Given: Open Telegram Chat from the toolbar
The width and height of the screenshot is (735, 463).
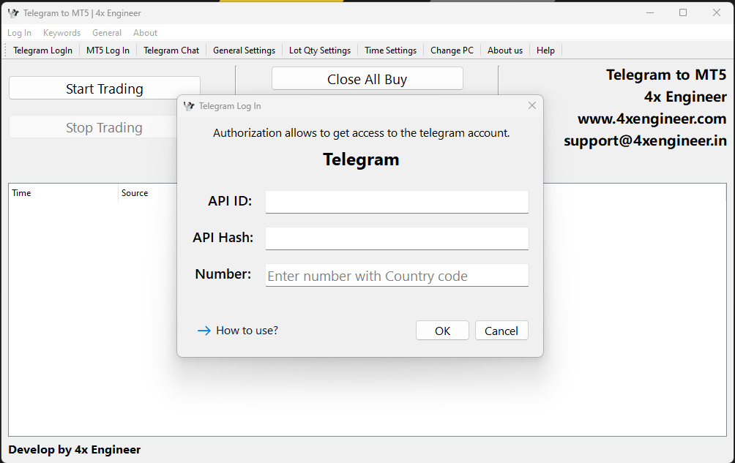Looking at the screenshot, I should 171,50.
